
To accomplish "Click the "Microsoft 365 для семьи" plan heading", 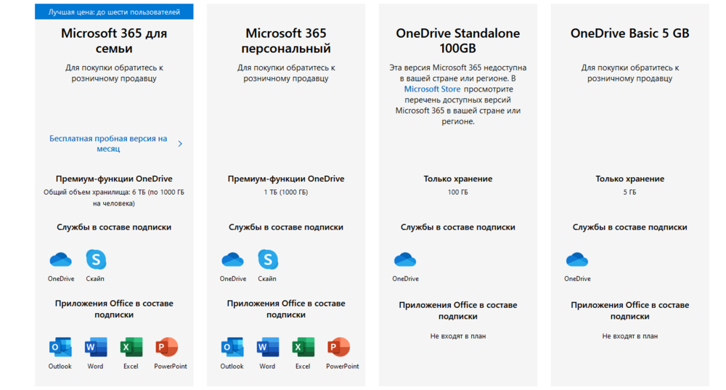I will tap(113, 41).
